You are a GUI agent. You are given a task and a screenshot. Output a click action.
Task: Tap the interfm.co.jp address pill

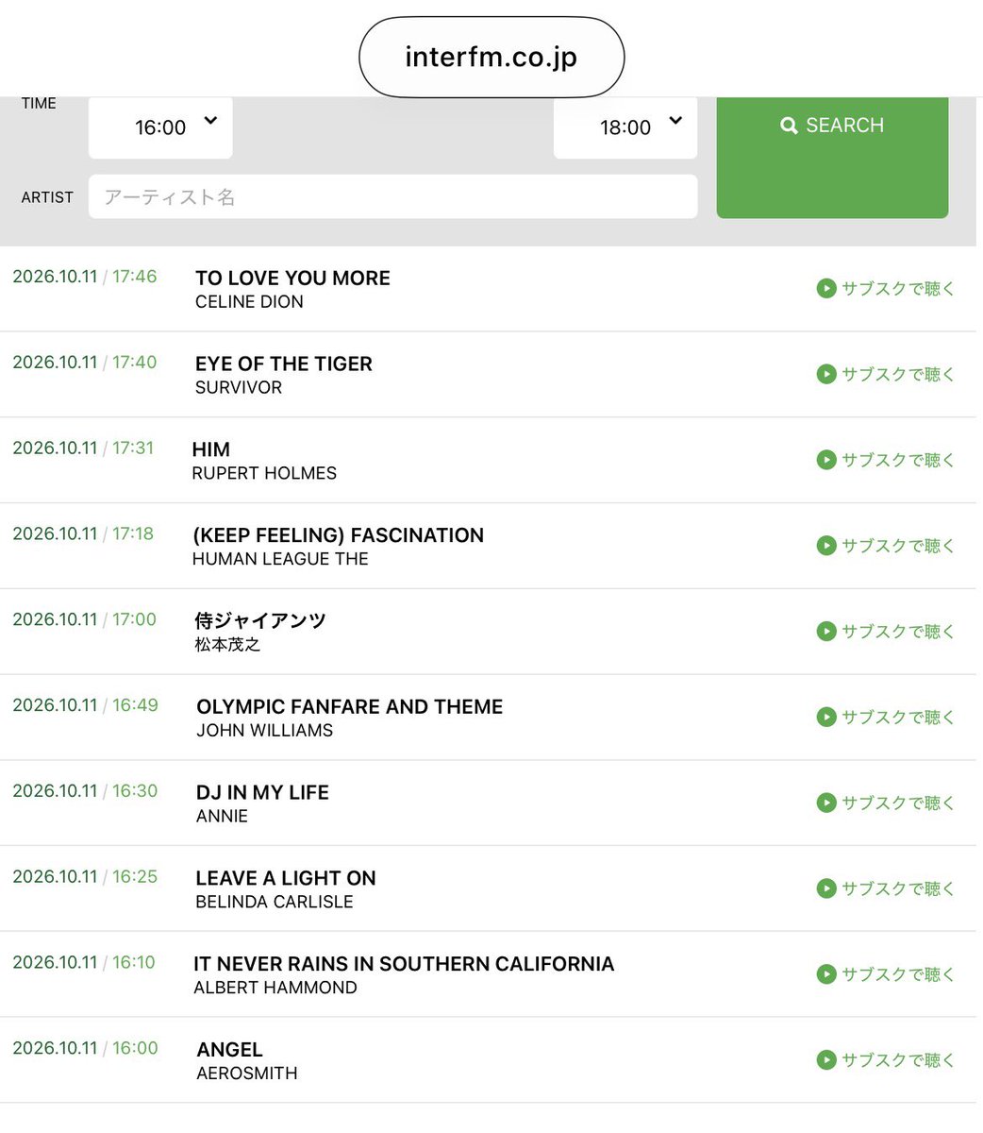click(x=491, y=57)
